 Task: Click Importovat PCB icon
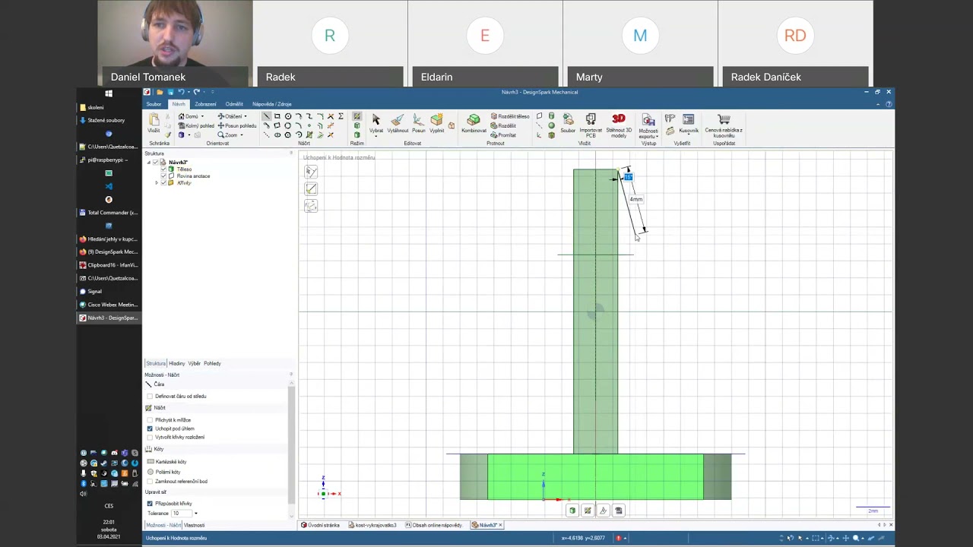(591, 119)
